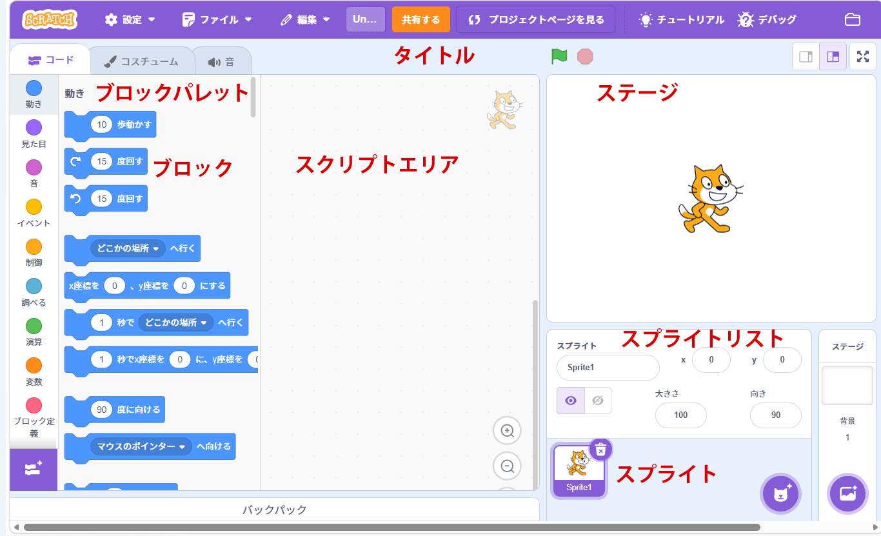Click the choose a sprite cat button
The image size is (881, 536).
[x=781, y=493]
